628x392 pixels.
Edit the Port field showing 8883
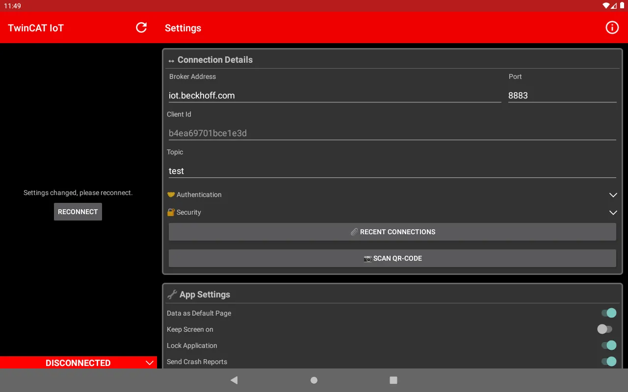pos(562,96)
